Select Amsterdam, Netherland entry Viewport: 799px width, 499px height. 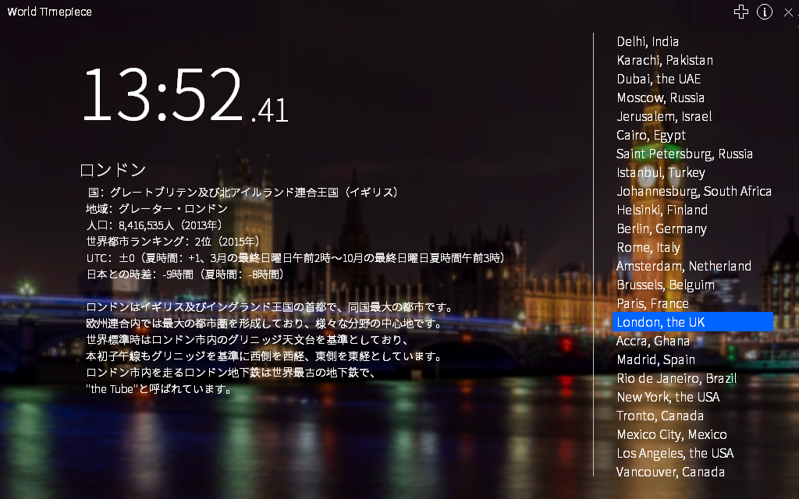click(684, 267)
